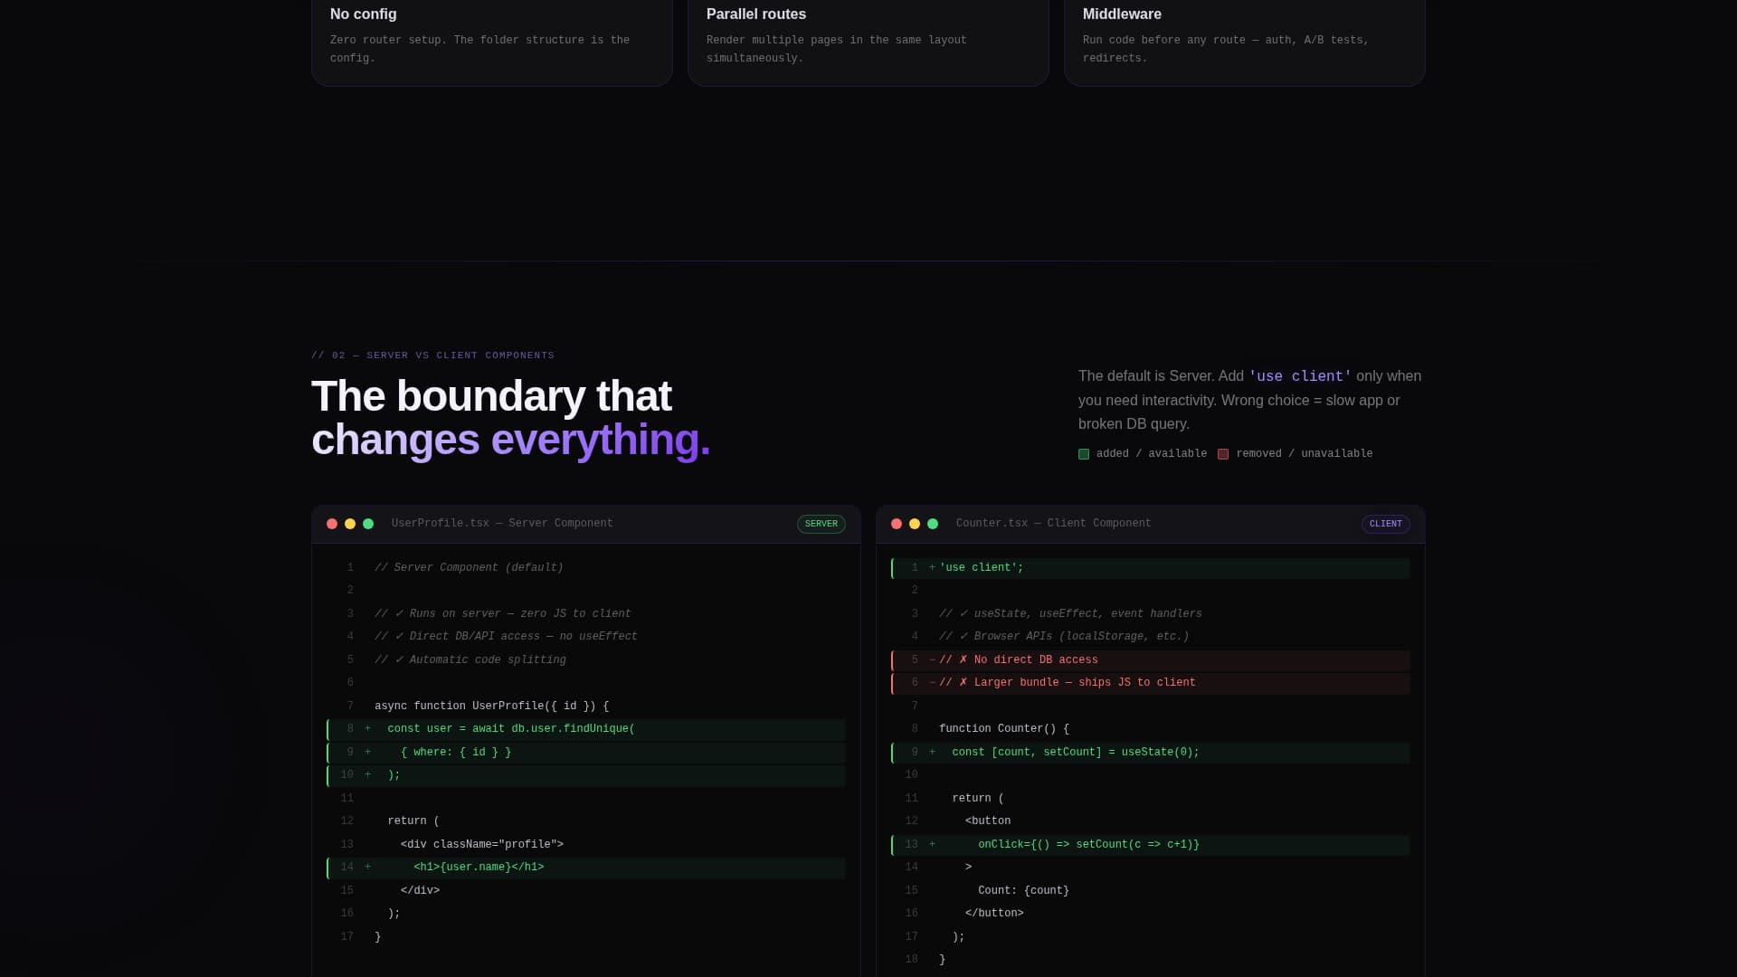
Task: Click the removed 'No direct DB access' line
Action: pos(1151,660)
